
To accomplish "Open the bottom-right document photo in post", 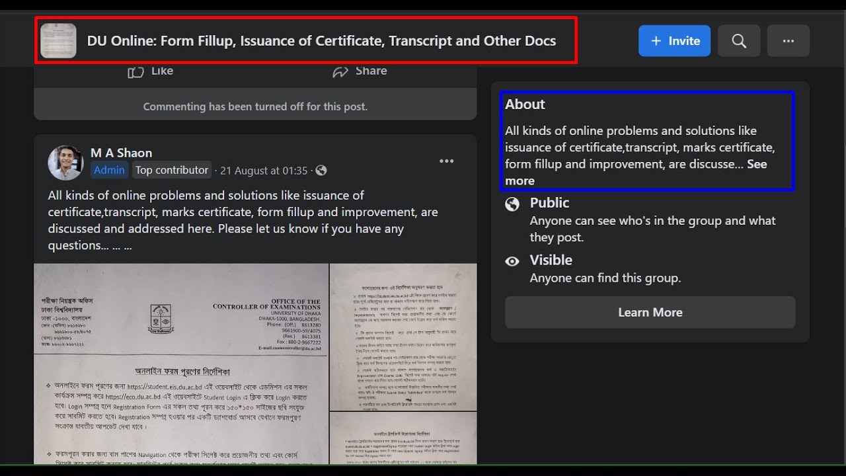I will (403, 438).
